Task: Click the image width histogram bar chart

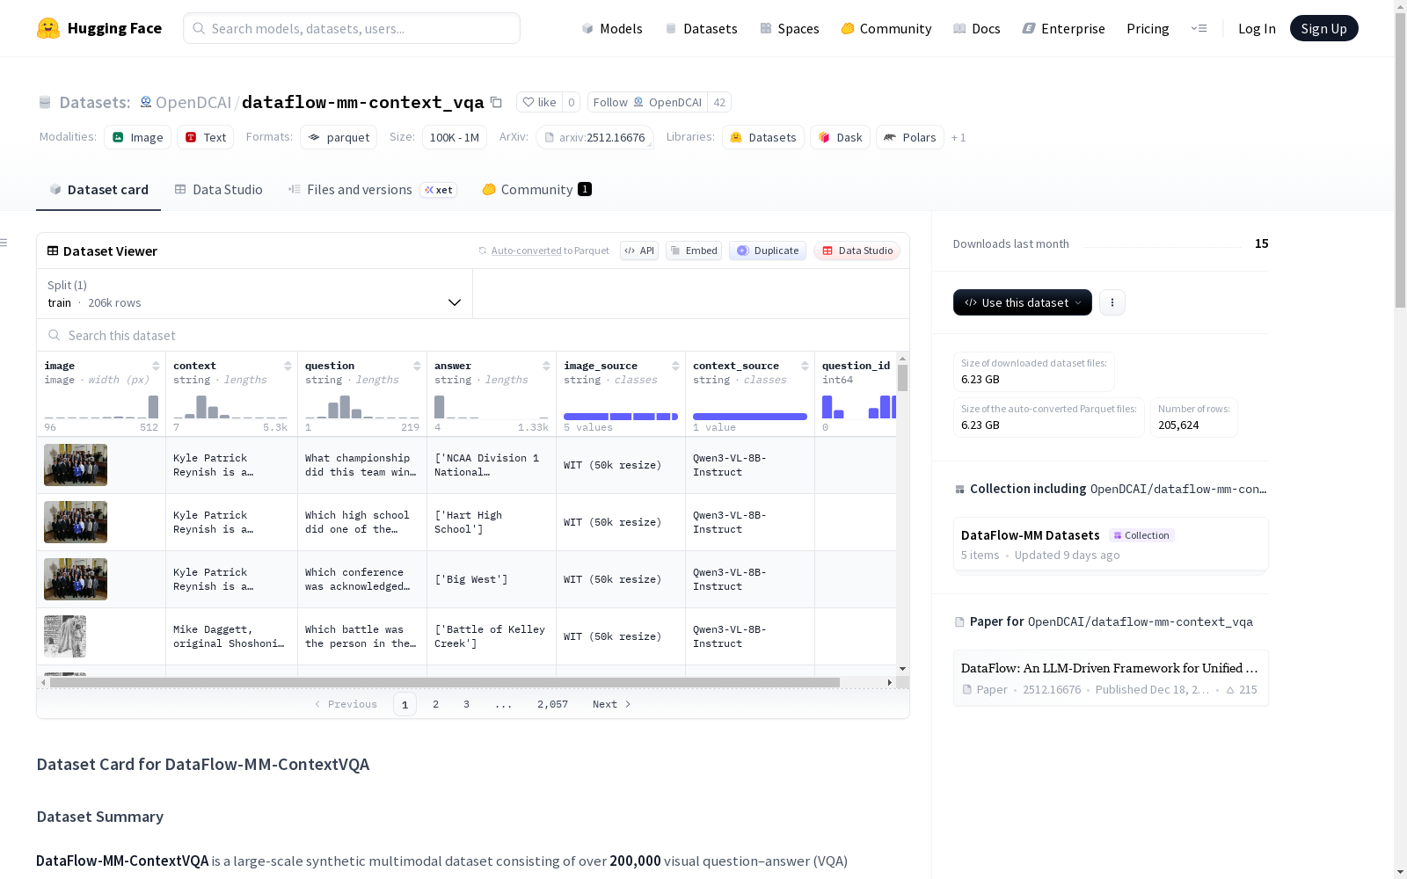Action: [101, 406]
